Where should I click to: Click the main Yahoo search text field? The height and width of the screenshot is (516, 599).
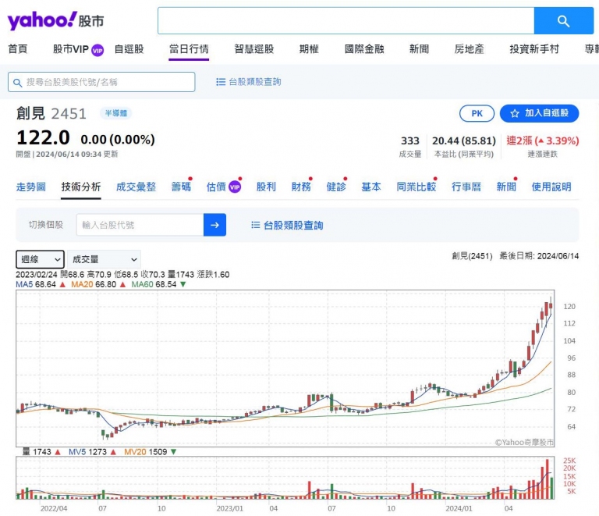tap(346, 20)
